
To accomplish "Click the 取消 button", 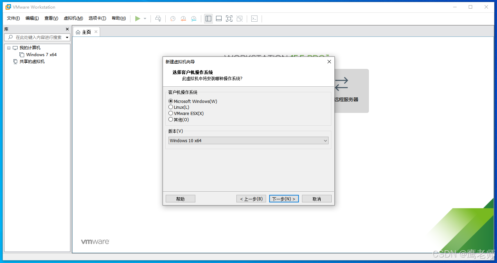I will pyautogui.click(x=317, y=199).
